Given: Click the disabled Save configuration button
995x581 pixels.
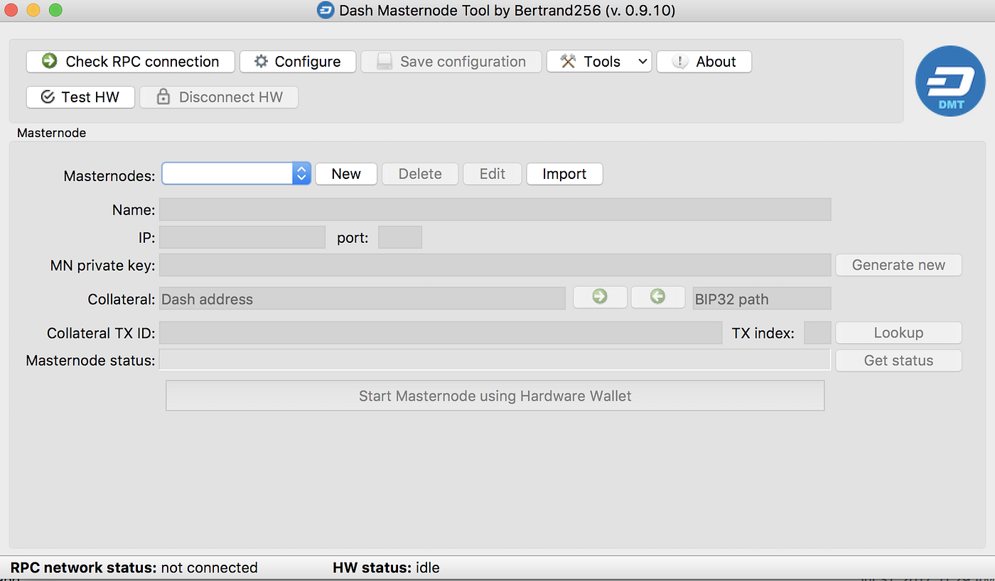Looking at the screenshot, I should (451, 62).
